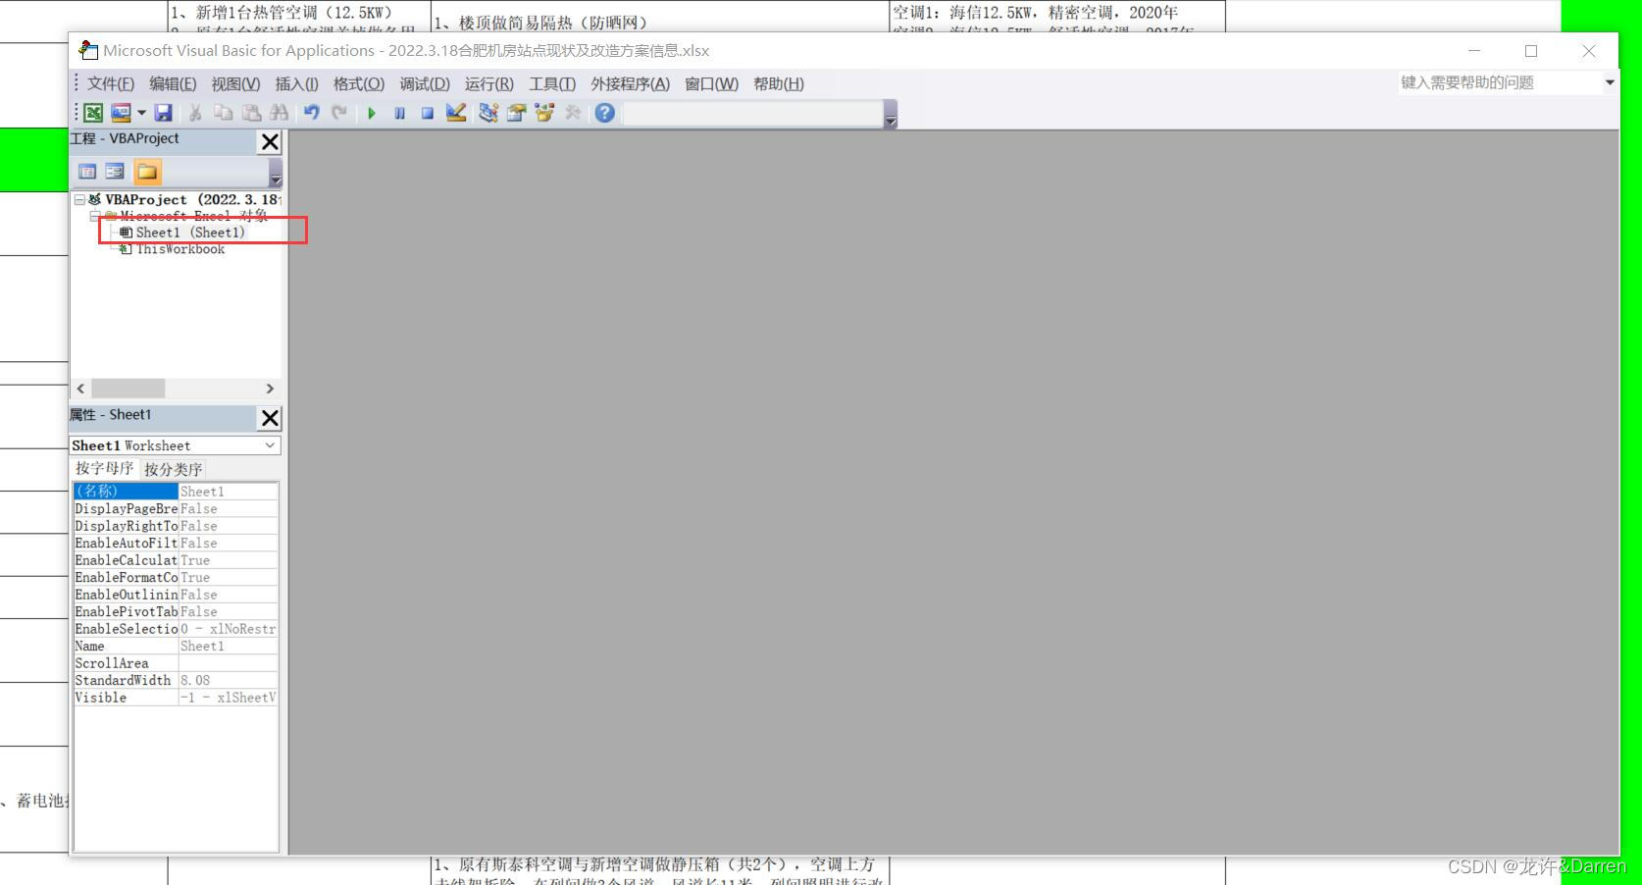Open Properties Window toolbar icon
Viewport: 1642px width, 885px height.
click(517, 113)
